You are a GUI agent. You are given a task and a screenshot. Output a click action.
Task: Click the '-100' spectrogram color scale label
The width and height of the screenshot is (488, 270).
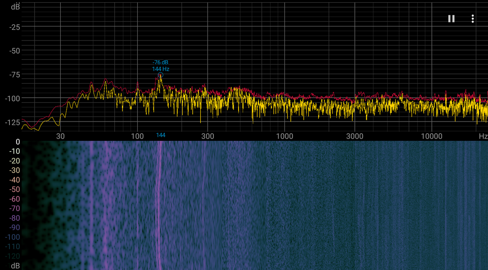tap(13, 237)
